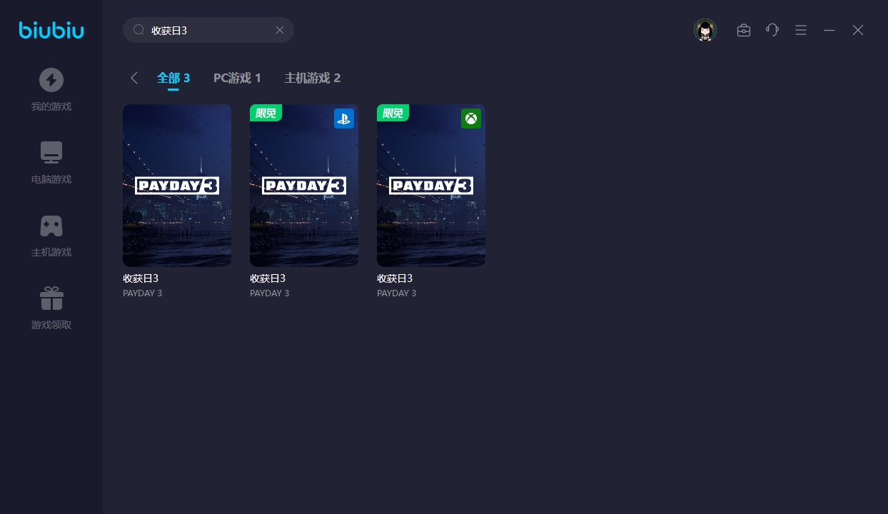The image size is (888, 514).
Task: Clear the search text with X
Action: (x=280, y=30)
